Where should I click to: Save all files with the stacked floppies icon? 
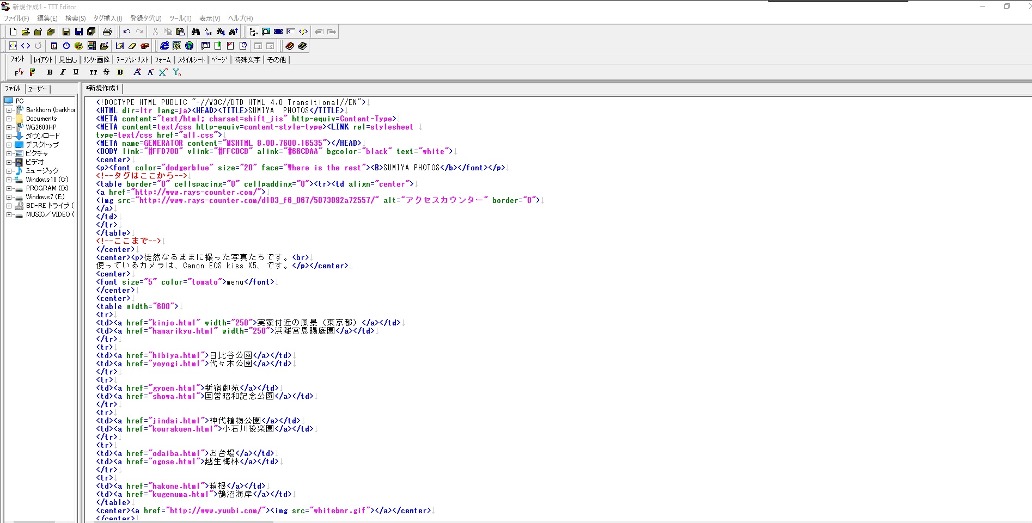click(x=91, y=32)
